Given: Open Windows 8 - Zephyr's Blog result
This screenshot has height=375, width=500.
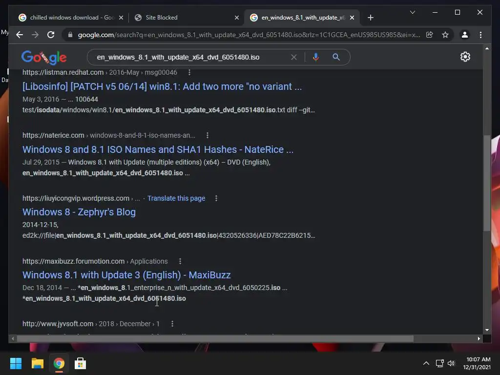Looking at the screenshot, I should point(79,212).
